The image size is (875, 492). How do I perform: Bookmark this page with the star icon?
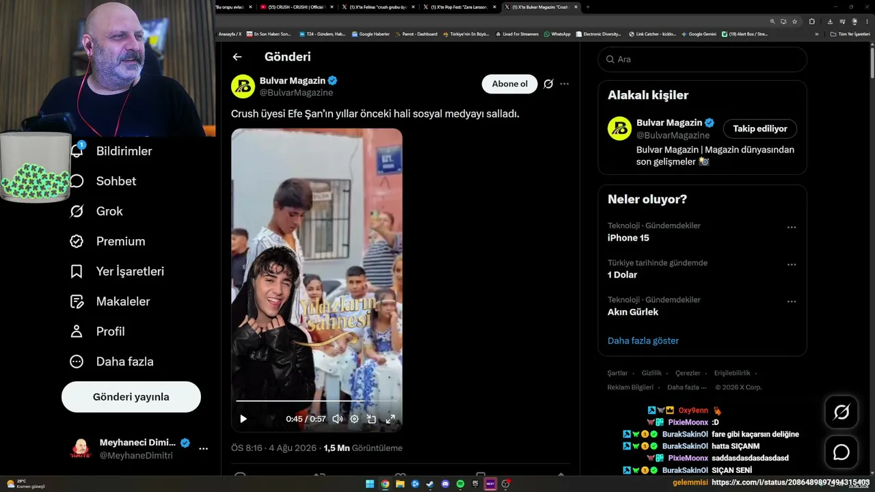click(794, 21)
